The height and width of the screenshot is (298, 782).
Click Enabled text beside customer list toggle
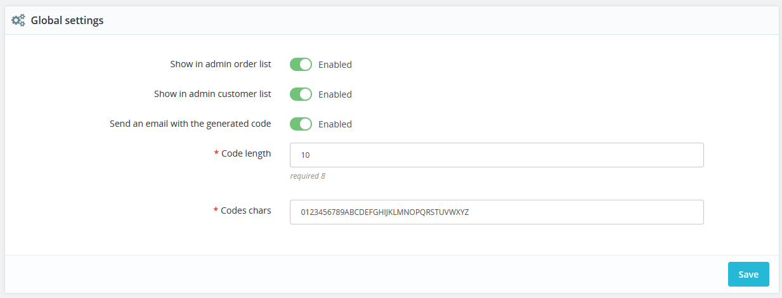(x=335, y=94)
